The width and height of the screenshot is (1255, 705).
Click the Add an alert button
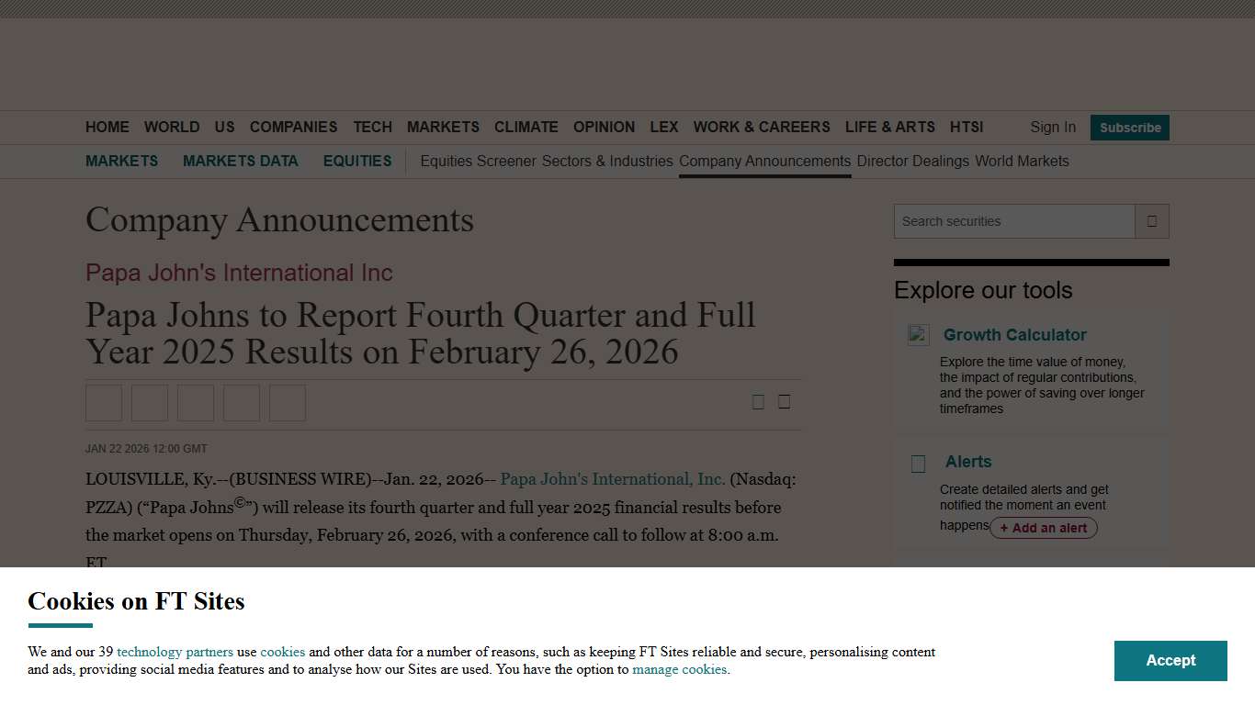click(x=1044, y=528)
